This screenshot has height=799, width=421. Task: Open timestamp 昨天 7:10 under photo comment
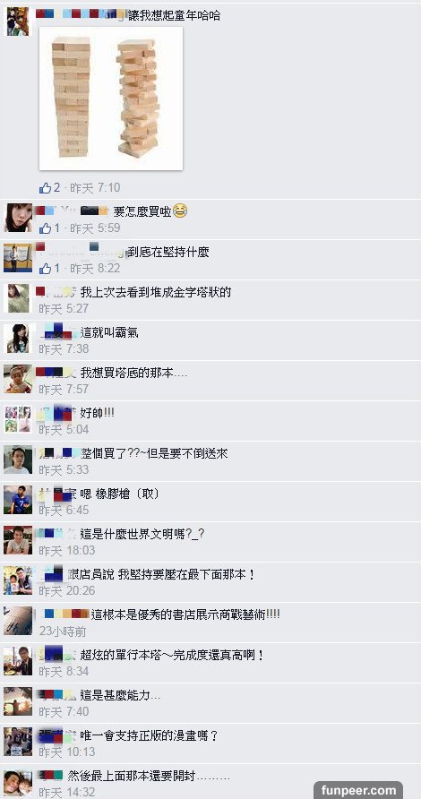coord(95,187)
